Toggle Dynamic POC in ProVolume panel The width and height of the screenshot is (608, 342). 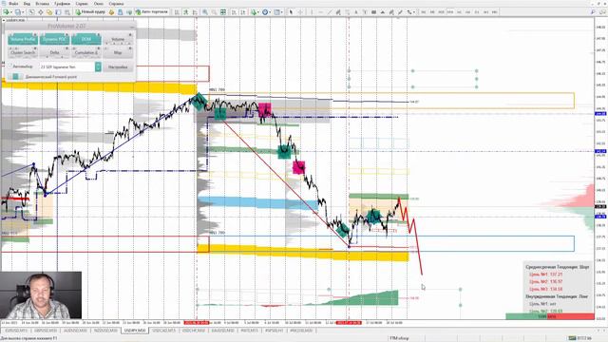pyautogui.click(x=55, y=39)
